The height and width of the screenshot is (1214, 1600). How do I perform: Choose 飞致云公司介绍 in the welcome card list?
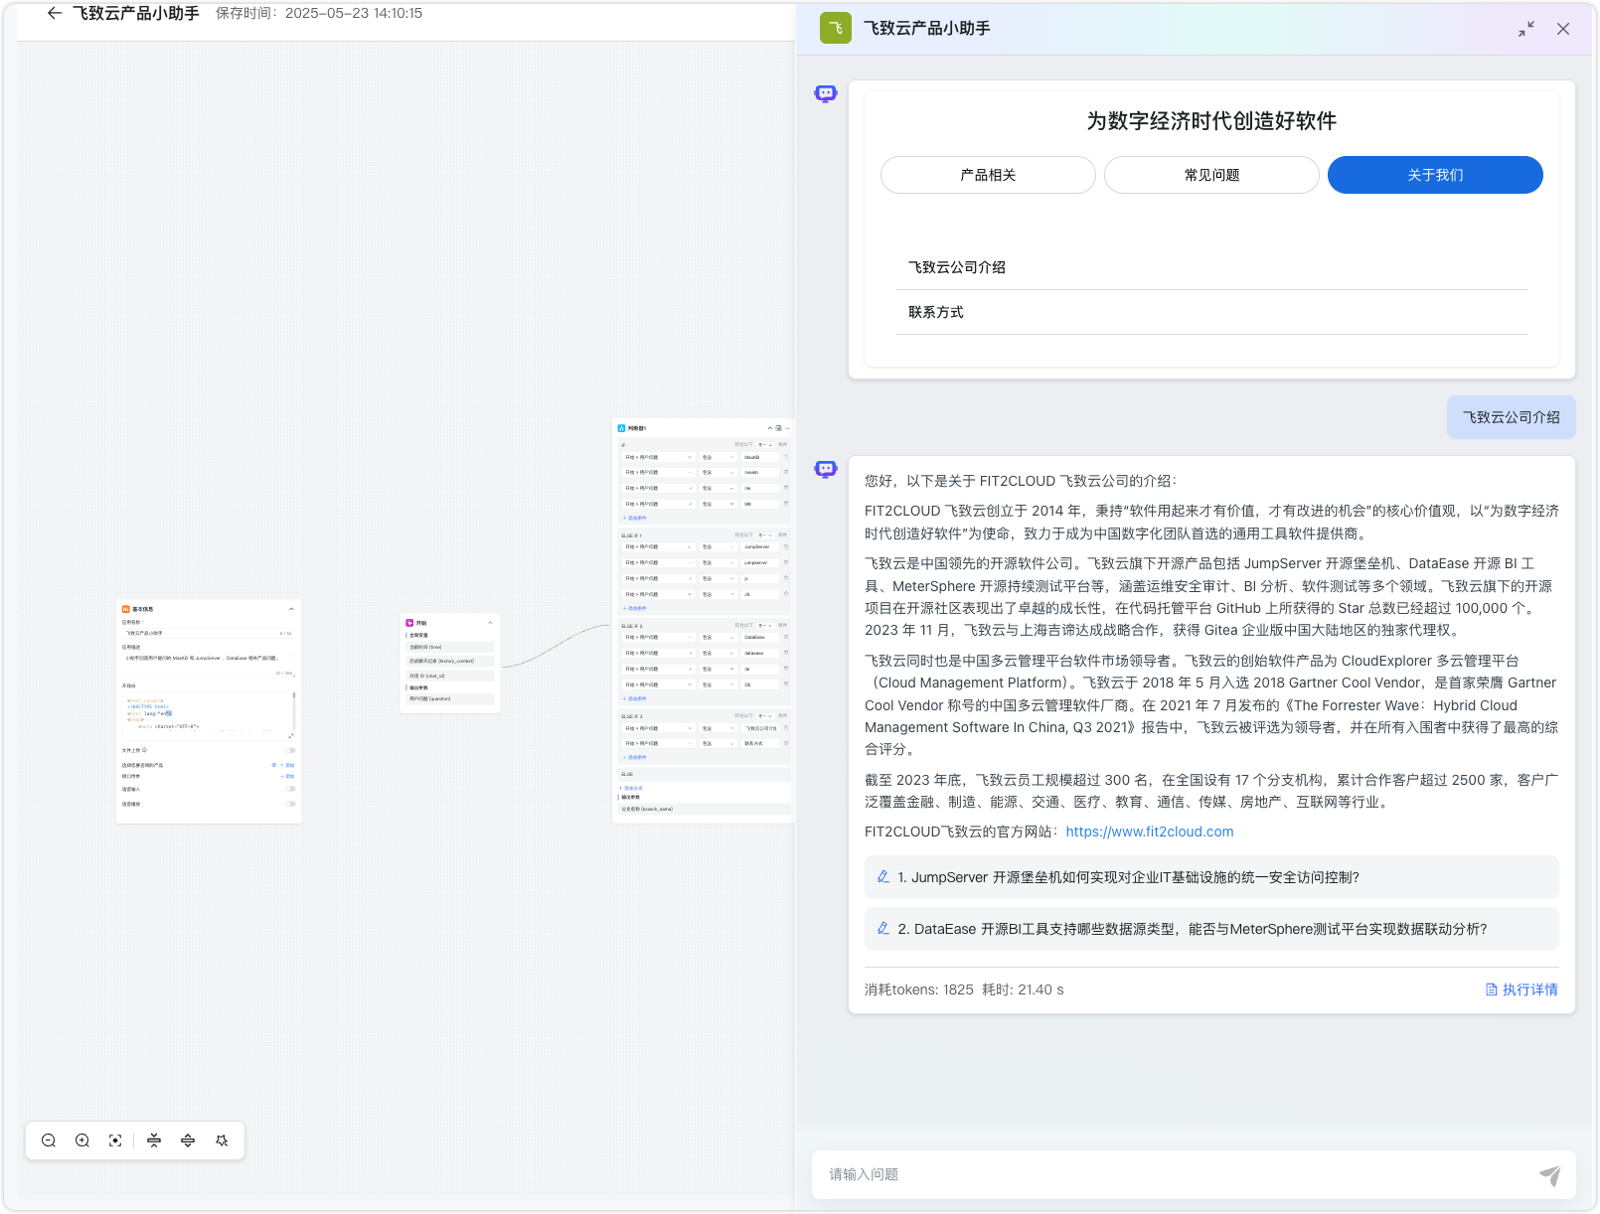point(1211,267)
